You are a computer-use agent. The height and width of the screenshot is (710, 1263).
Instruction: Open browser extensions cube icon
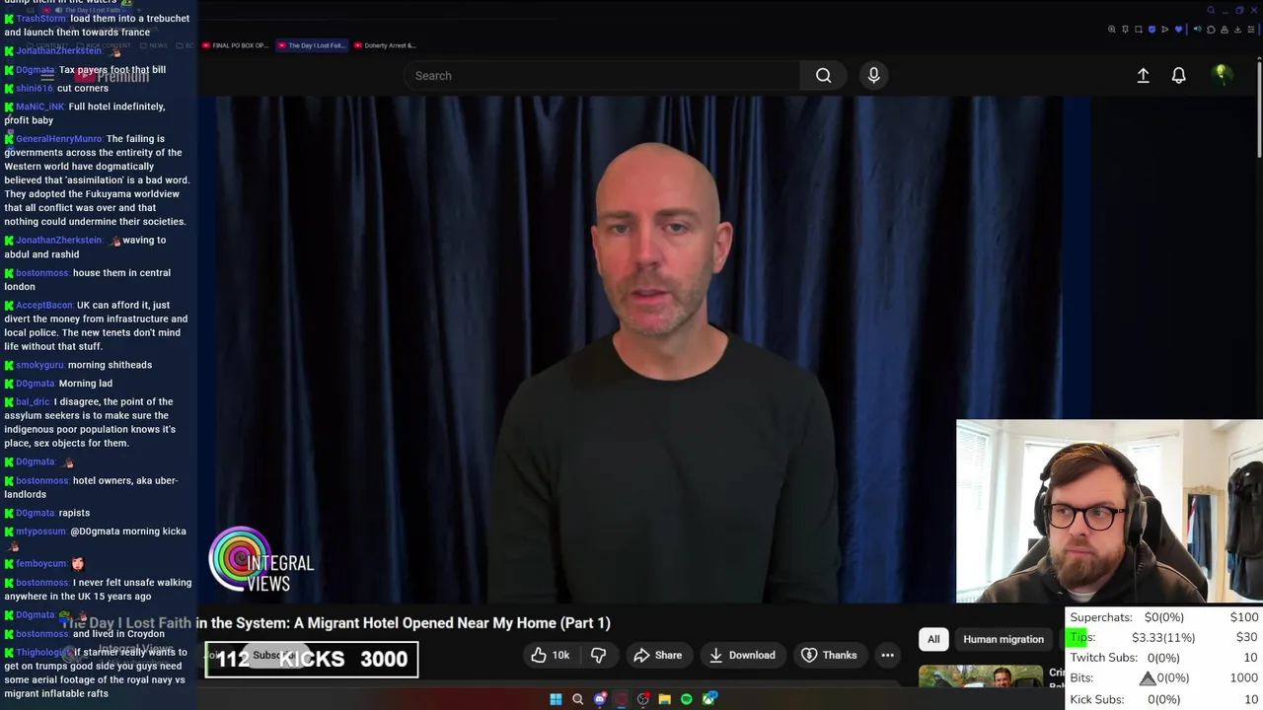click(1211, 30)
